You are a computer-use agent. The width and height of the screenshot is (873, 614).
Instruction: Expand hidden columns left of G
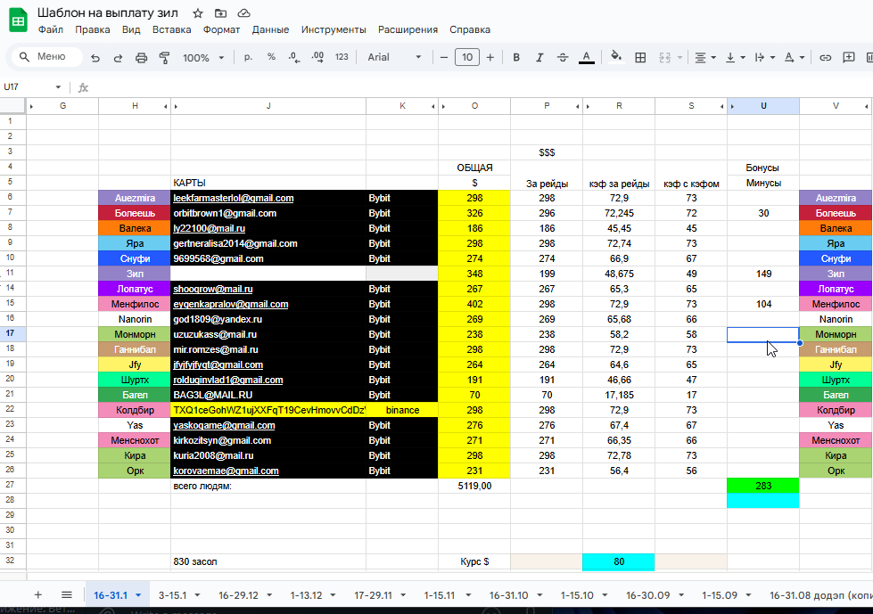(x=31, y=106)
